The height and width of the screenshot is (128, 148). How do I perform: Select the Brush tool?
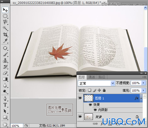tap(5, 54)
